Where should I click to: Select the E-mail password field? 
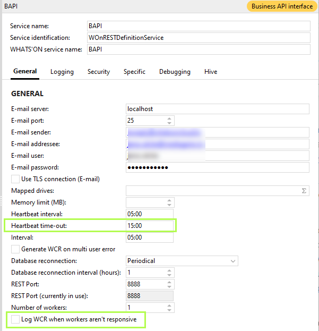tap(217, 167)
